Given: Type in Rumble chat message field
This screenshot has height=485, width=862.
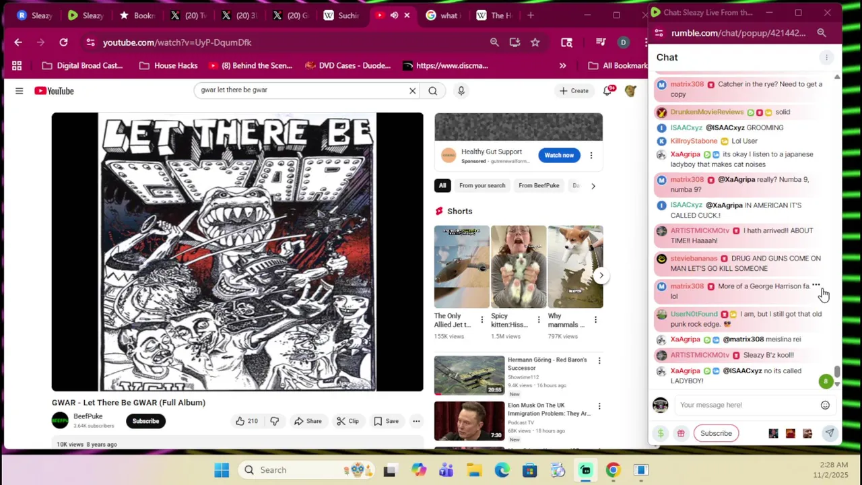Looking at the screenshot, I should coord(746,405).
